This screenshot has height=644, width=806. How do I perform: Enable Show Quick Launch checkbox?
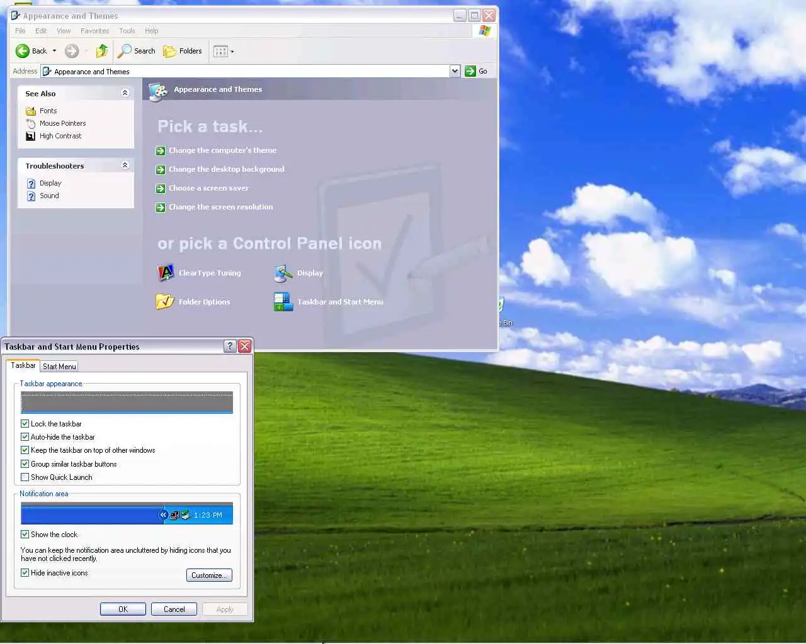tap(25, 477)
